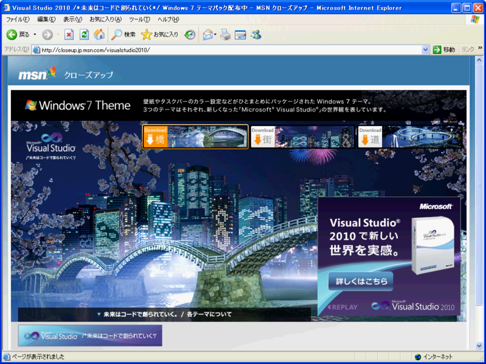Open the 表示(V) menu
The image size is (486, 364).
point(72,19)
